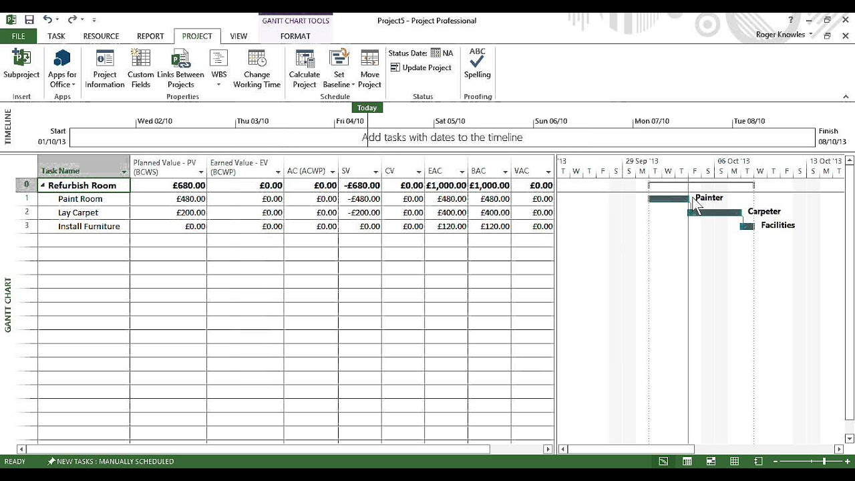Switch to Team Planner view in status bar
Screen dimensions: 855x481
coord(711,462)
